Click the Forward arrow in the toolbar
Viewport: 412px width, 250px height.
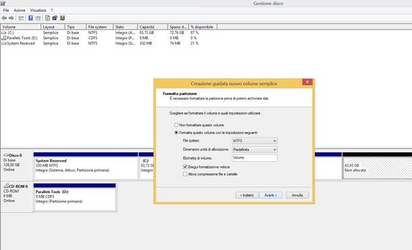click(x=11, y=18)
